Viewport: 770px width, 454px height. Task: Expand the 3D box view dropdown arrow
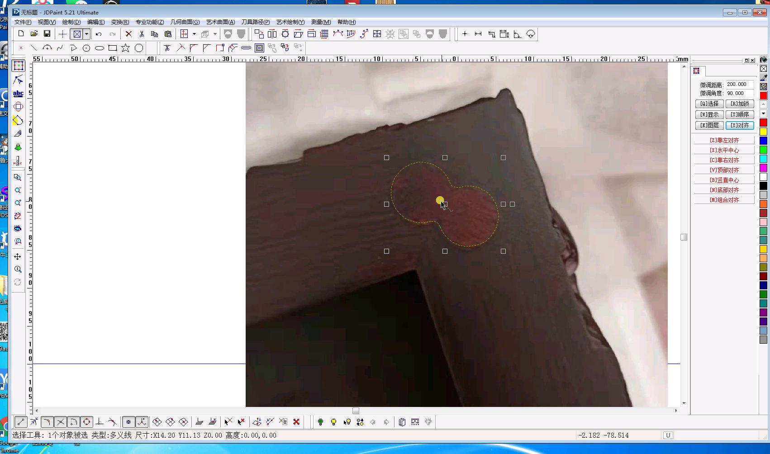[215, 34]
